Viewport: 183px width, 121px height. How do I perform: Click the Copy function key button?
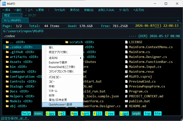pos(50,113)
